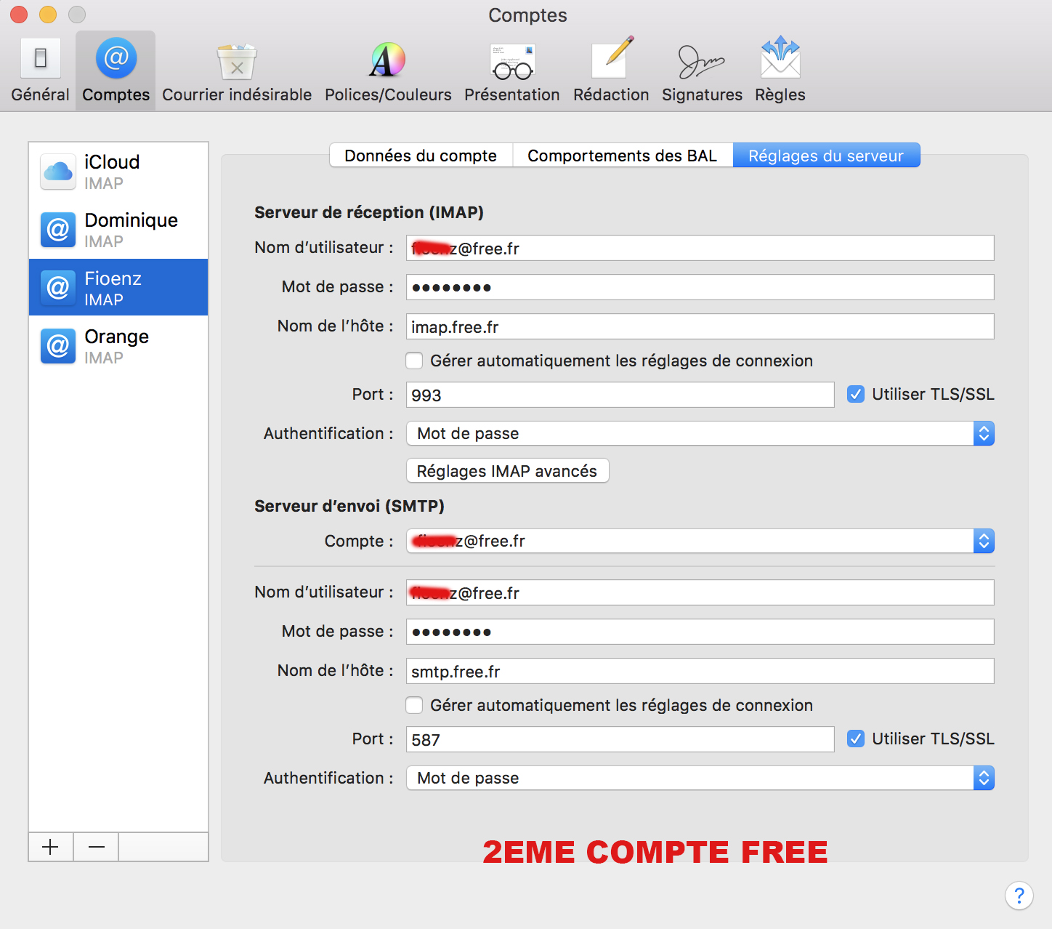This screenshot has width=1052, height=929.
Task: Select Réglages du serveur tab
Action: 826,156
